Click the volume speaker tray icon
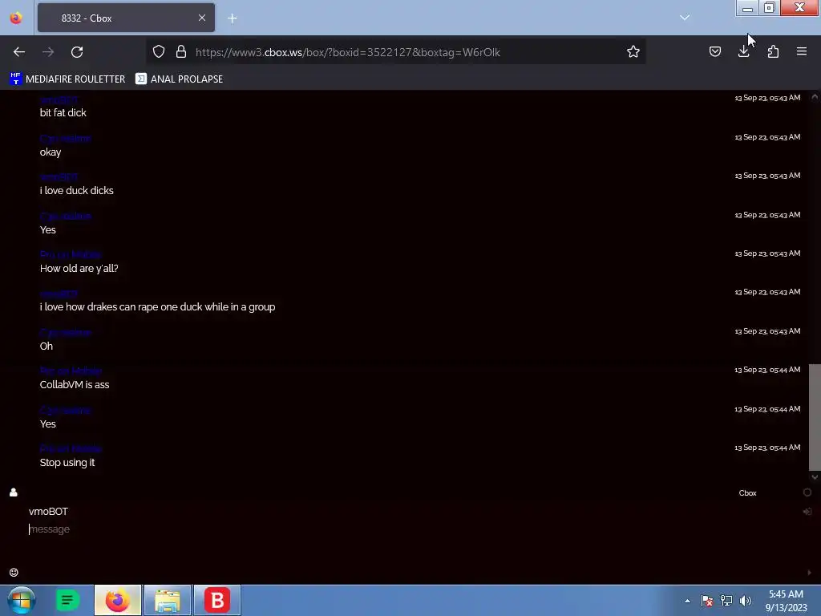 [x=745, y=601]
